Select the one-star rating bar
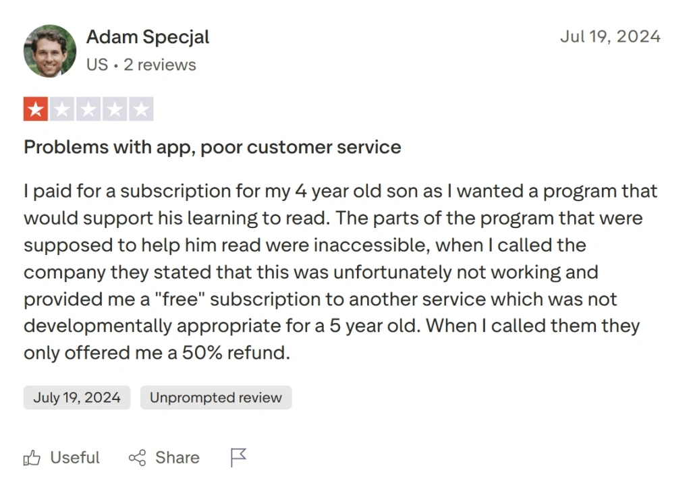 coord(88,108)
